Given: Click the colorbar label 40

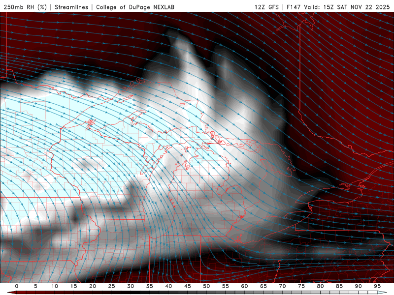Looking at the screenshot, I should 168,286.
